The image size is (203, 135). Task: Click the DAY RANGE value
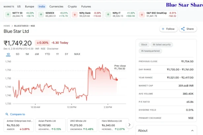(x=180, y=69)
